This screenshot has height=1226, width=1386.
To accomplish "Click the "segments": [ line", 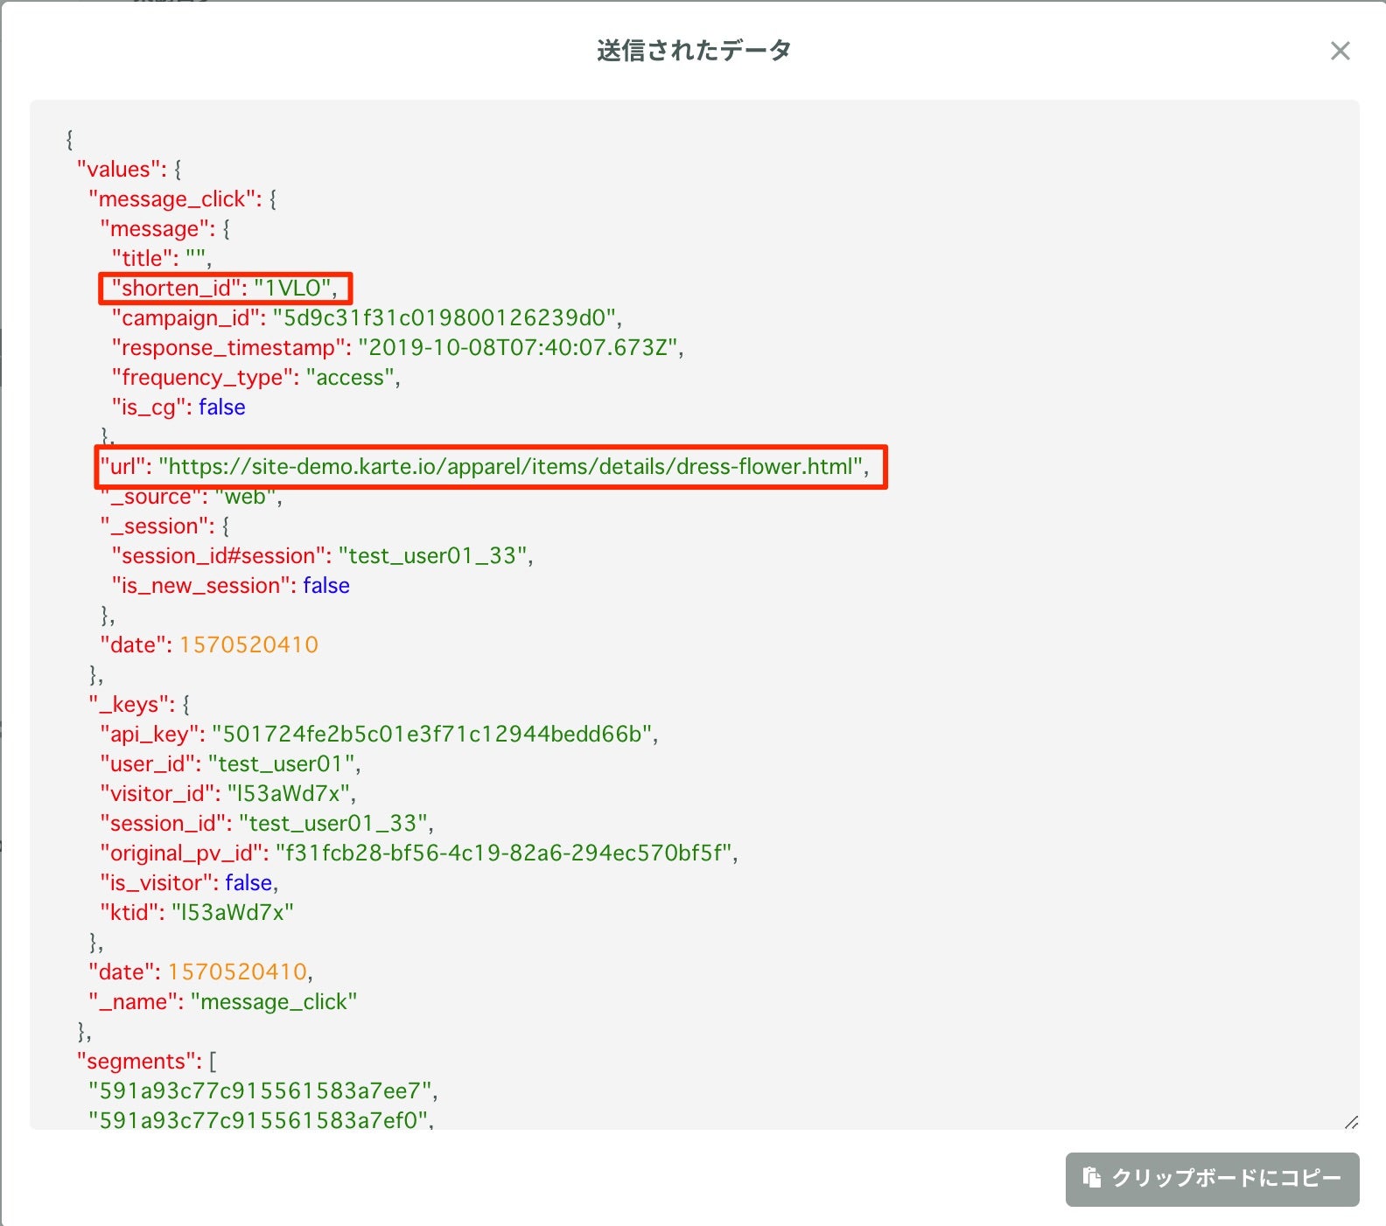I will [x=147, y=1061].
